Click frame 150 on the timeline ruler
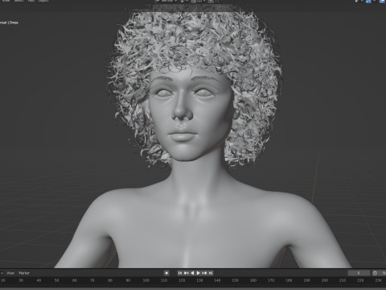This screenshot has width=386, height=290. pos(235,280)
